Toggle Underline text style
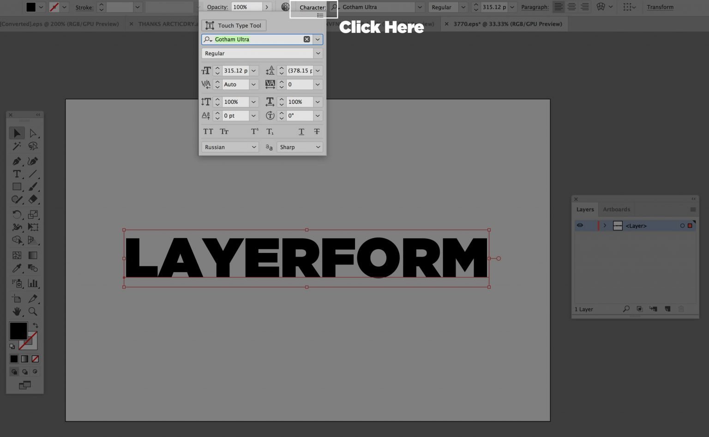The image size is (709, 437). coord(301,132)
